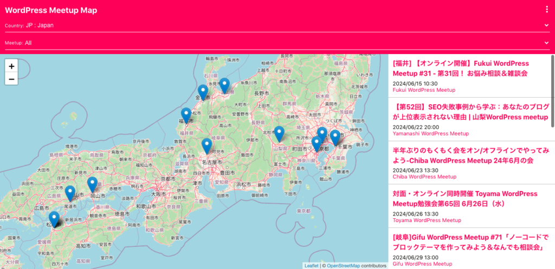Image resolution: width=555 pixels, height=269 pixels.
Task: Open the OpenStreetMap attribution link
Action: (343, 265)
